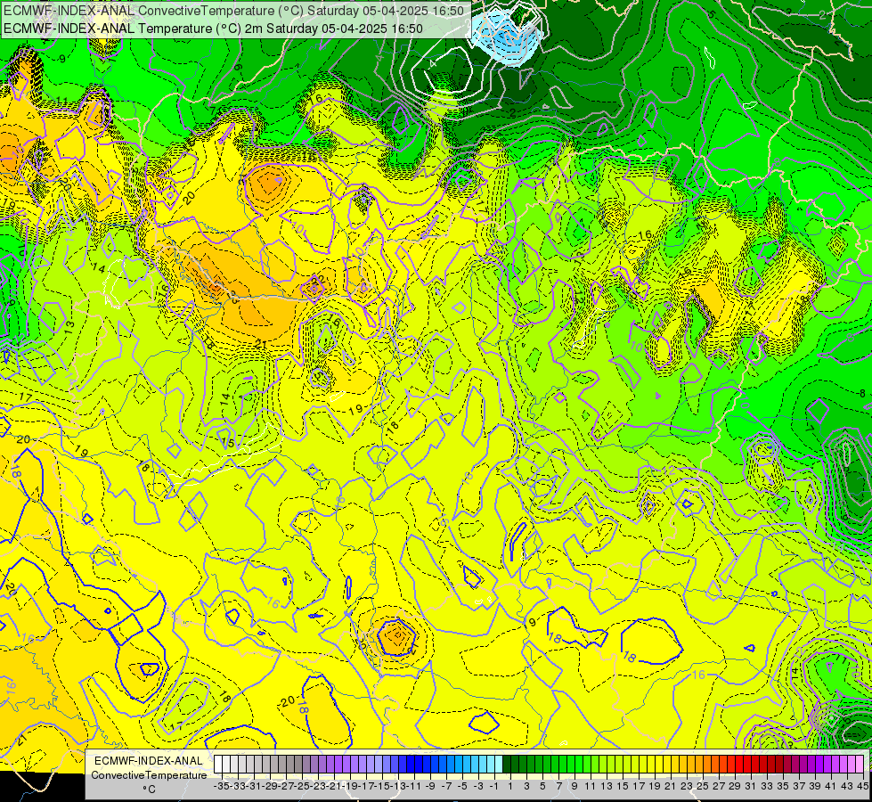Screen dimensions: 872x802
Task: Click the -1 legend scale value
Action: pos(495,786)
